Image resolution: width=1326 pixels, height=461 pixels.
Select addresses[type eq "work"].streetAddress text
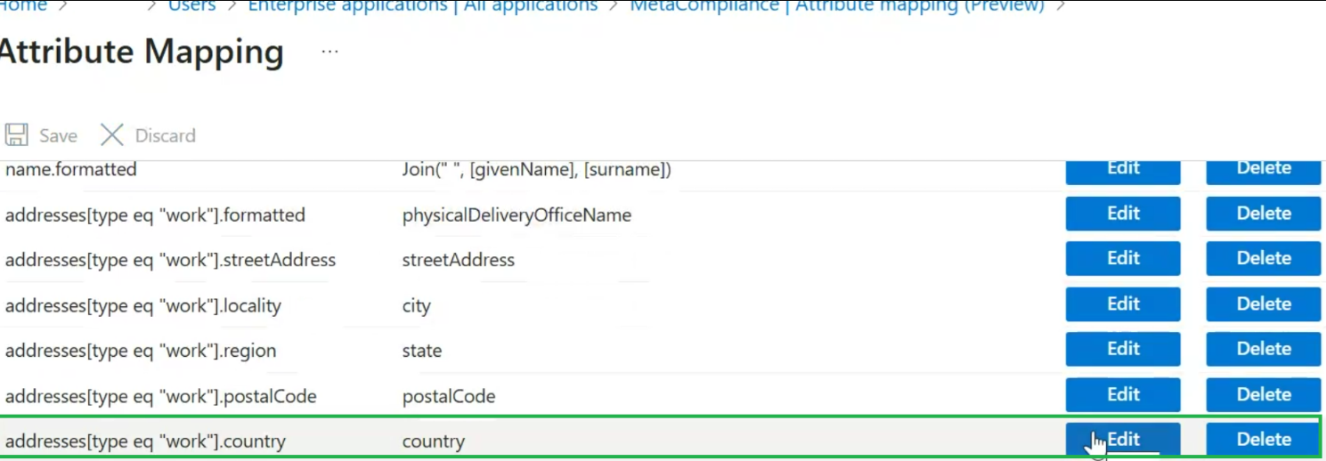[x=170, y=261]
